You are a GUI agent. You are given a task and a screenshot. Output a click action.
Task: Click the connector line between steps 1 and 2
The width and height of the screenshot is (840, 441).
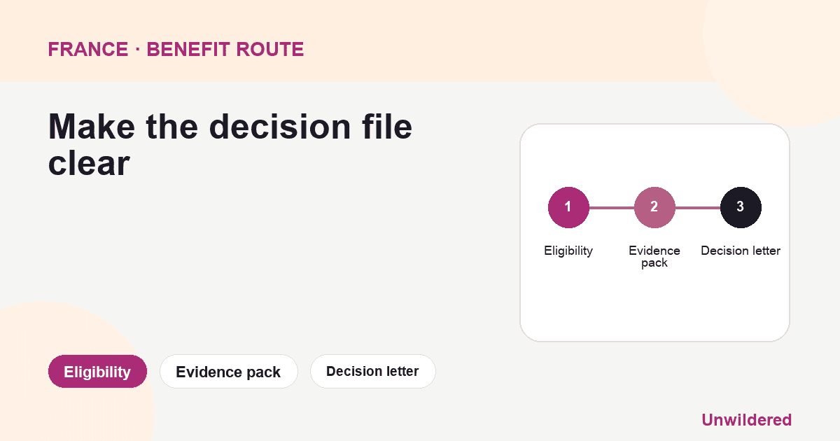(x=611, y=207)
